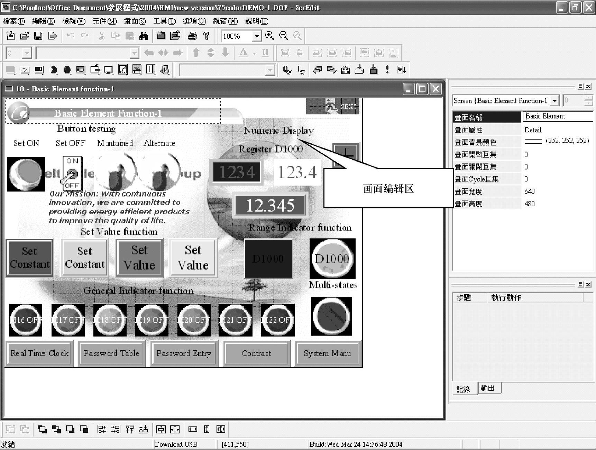Click the Make Same Height icon
Screen dimensions: 596x450
[207, 430]
